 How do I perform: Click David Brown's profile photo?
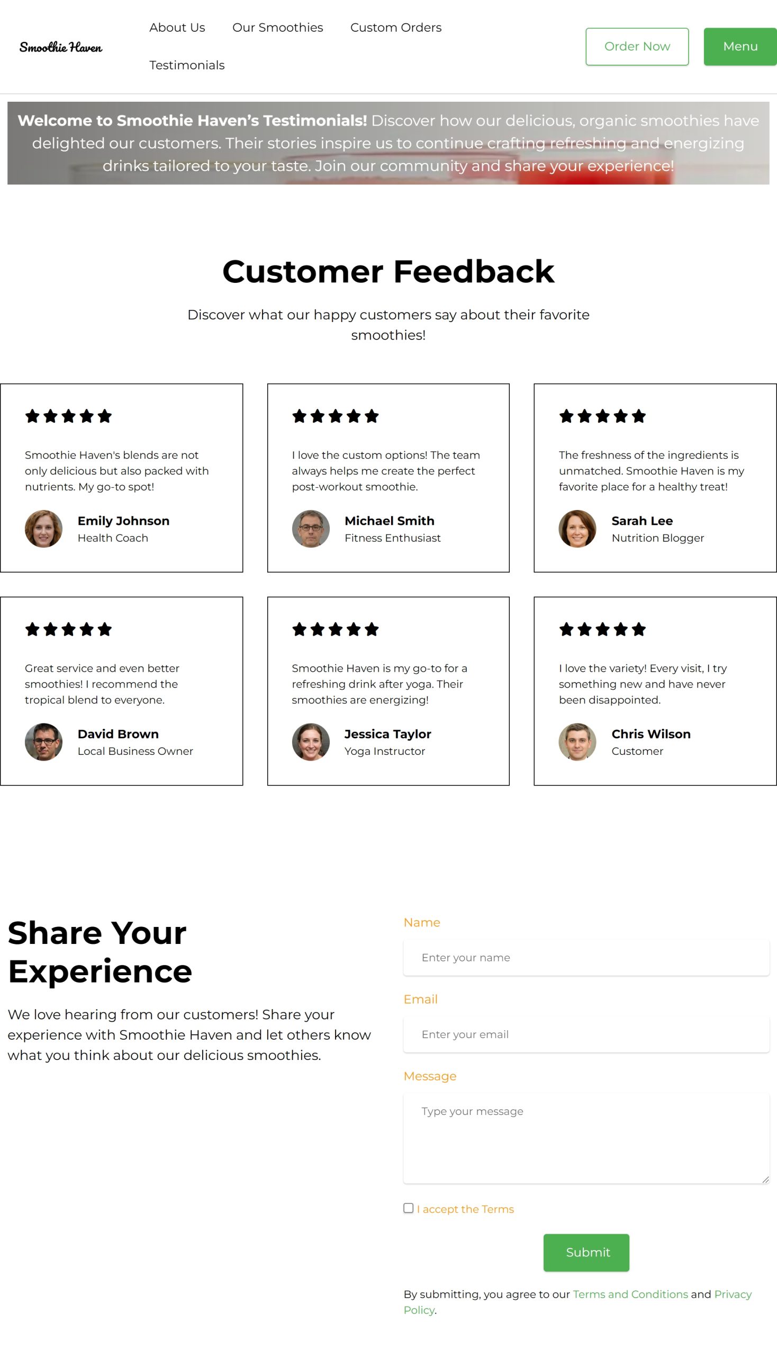coord(44,742)
